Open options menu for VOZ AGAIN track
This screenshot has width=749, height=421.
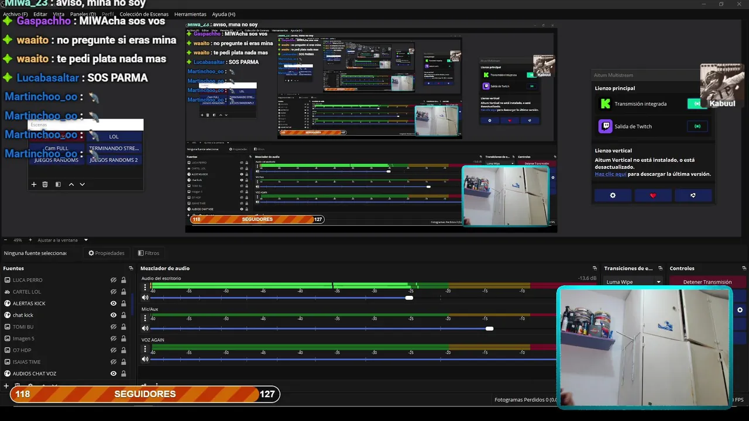[145, 349]
